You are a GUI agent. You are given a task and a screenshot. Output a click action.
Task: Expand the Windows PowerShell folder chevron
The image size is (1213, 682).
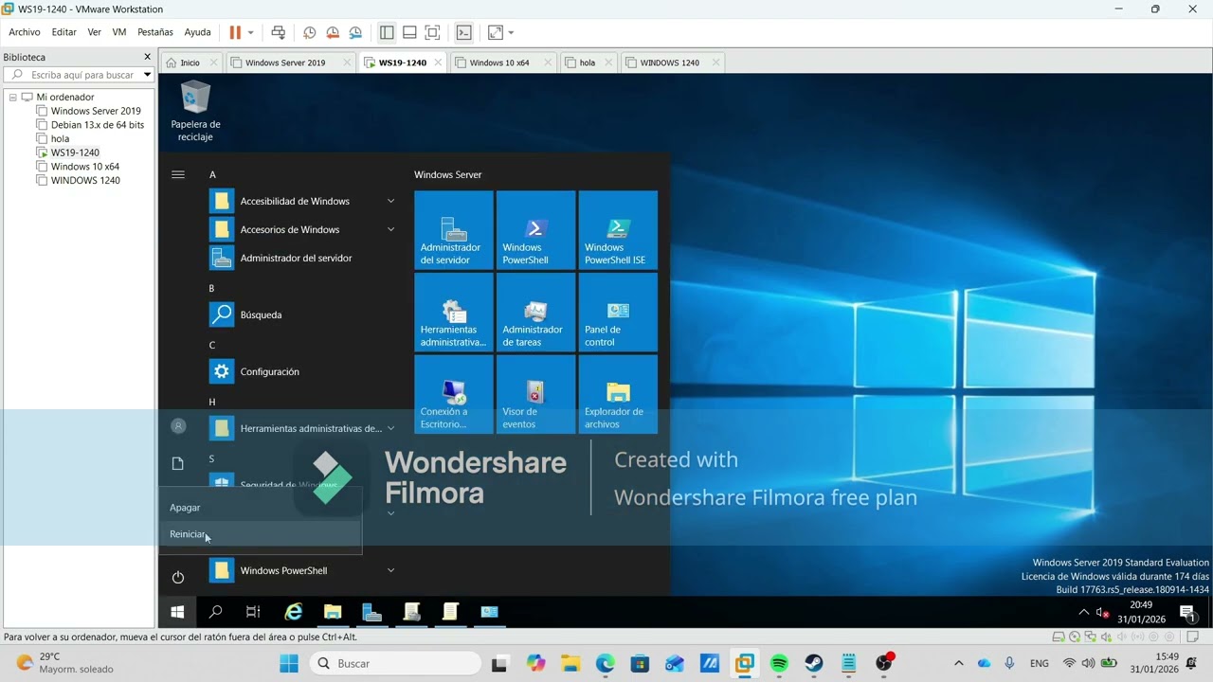tap(390, 570)
